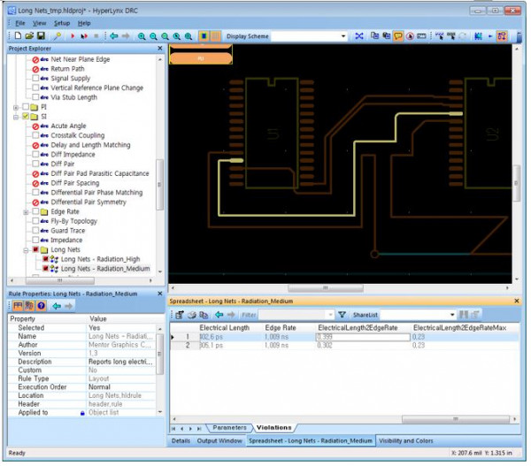
Task: Click the green back arrow in main toolbar
Action: 113,36
